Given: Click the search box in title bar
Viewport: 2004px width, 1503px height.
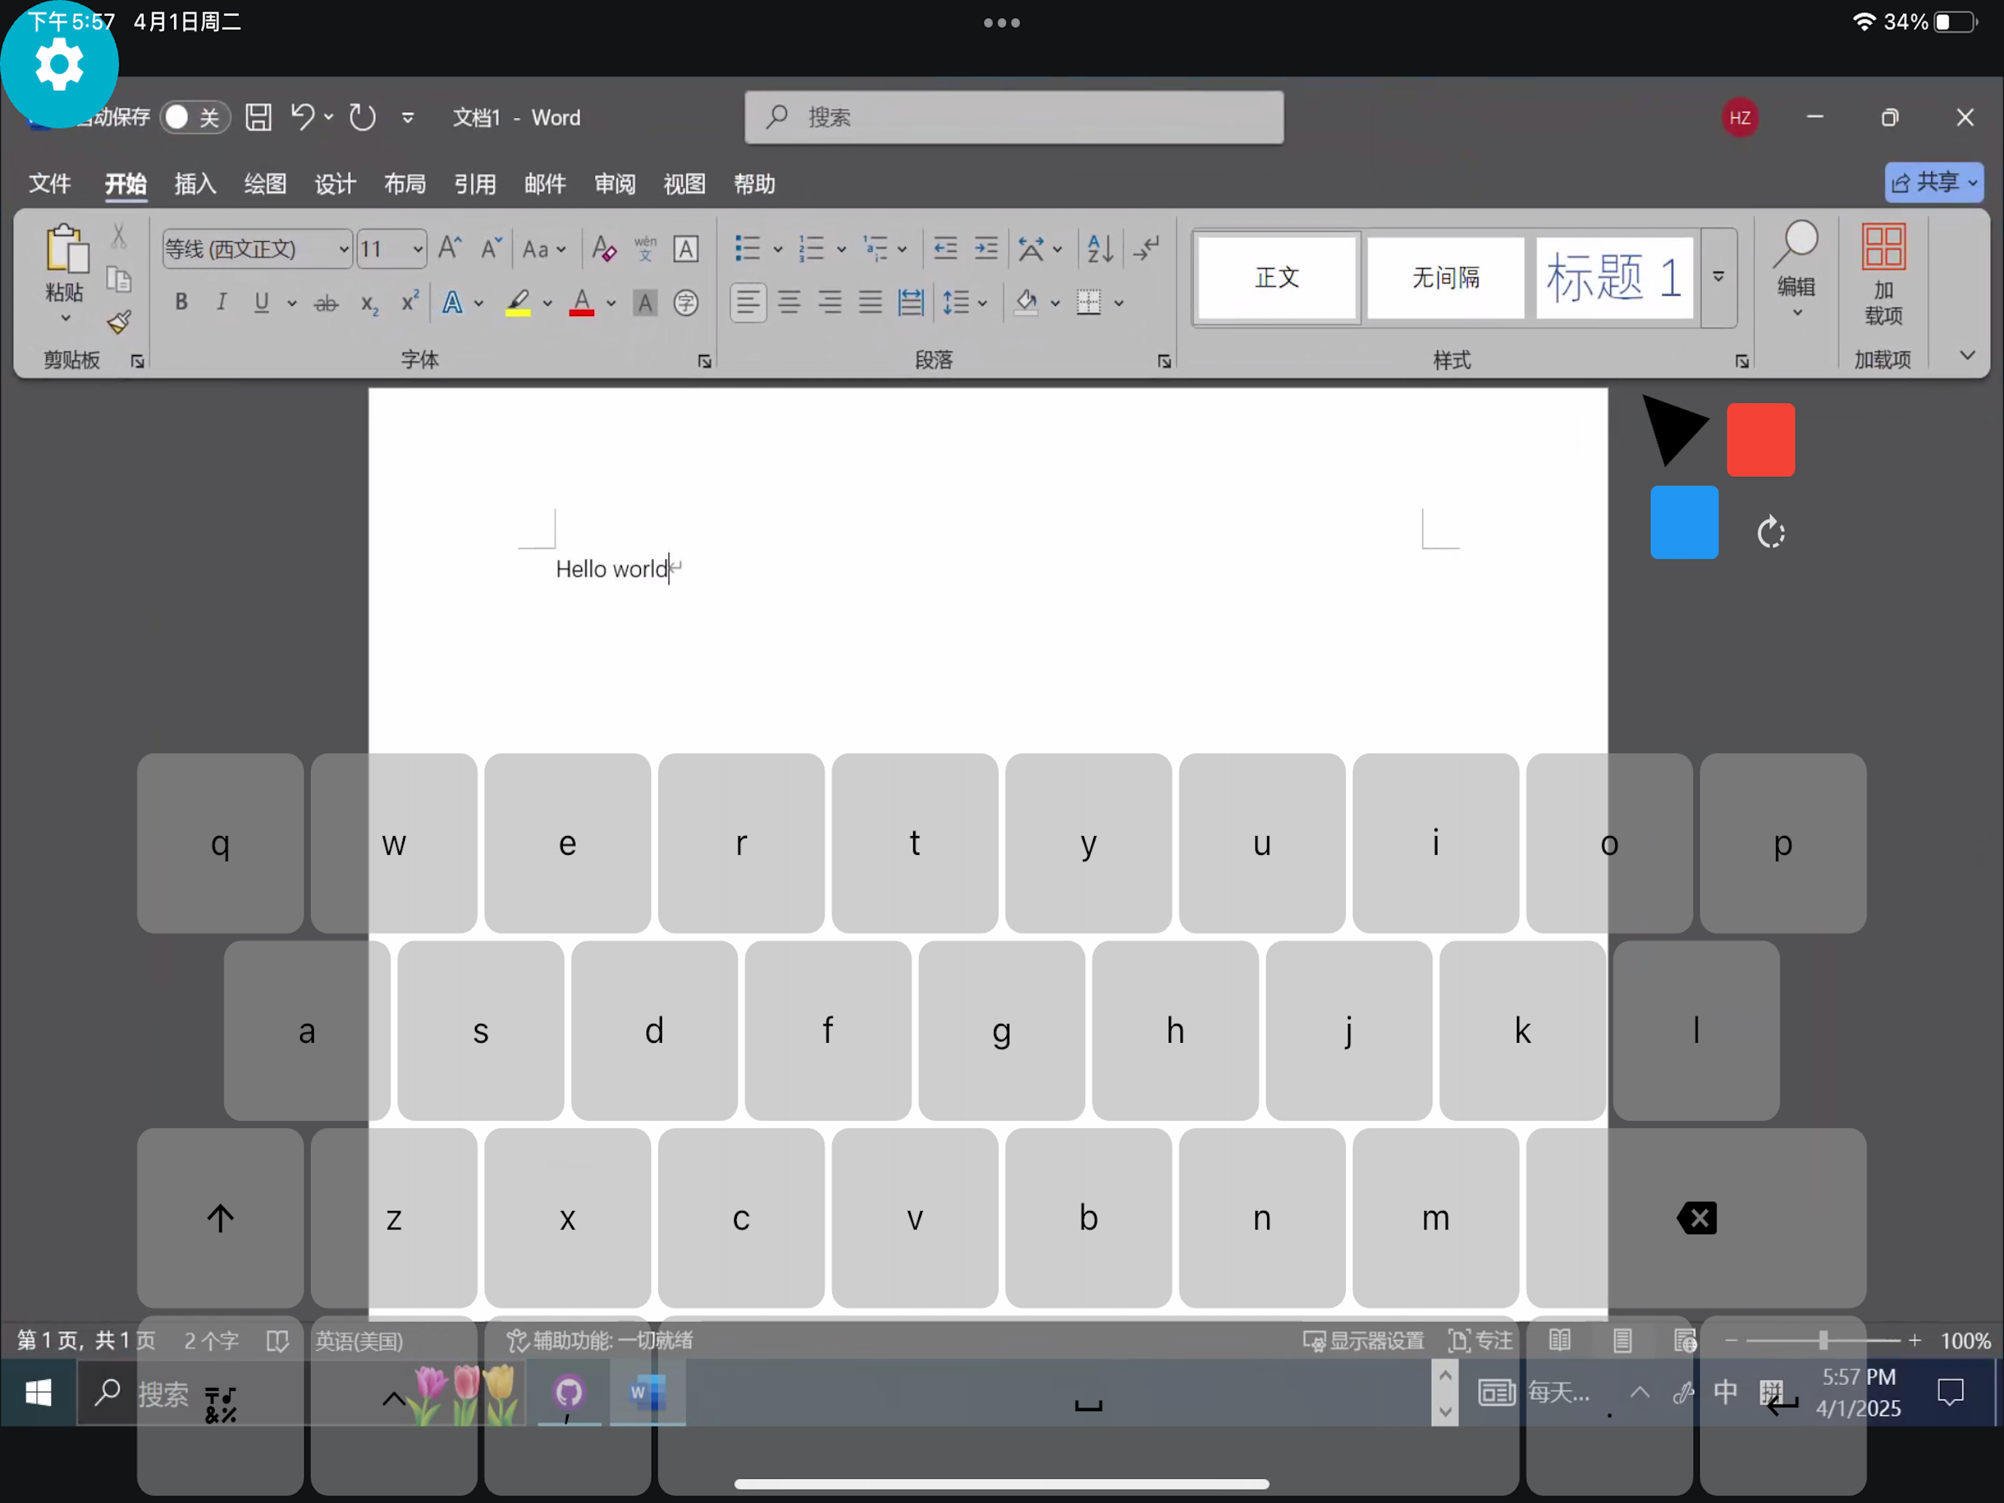Looking at the screenshot, I should click(1014, 117).
